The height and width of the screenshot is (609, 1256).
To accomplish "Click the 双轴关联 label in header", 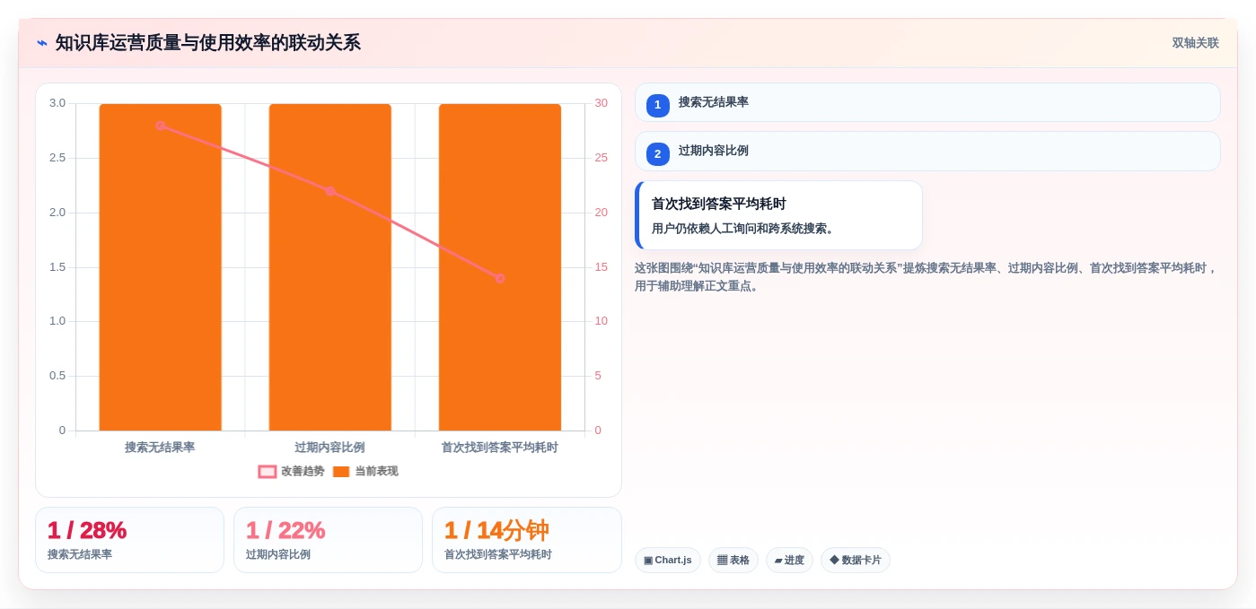I will coord(1195,43).
